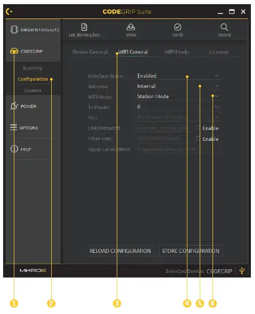The width and height of the screenshot is (255, 314).
Task: Click the Selected Device CODEGRIP text
Action: [x=199, y=271]
